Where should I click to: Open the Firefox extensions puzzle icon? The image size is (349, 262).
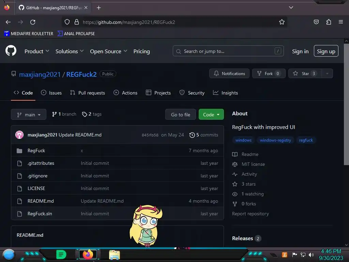pos(329,22)
